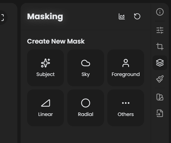Toggle the fullscreen icon at left edge
171x143 pixels.
pos(2,18)
